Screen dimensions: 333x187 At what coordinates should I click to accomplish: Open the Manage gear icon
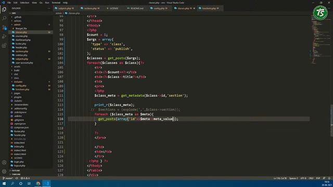[x=4, y=171]
